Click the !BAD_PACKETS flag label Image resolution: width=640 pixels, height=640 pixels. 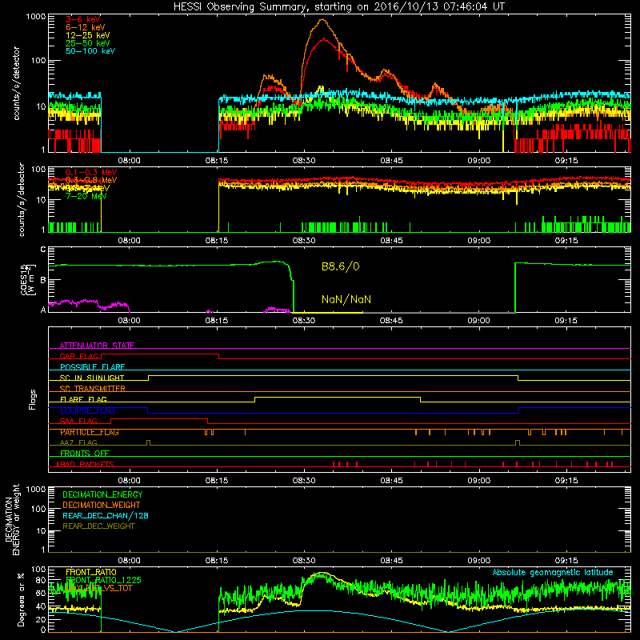tap(85, 464)
